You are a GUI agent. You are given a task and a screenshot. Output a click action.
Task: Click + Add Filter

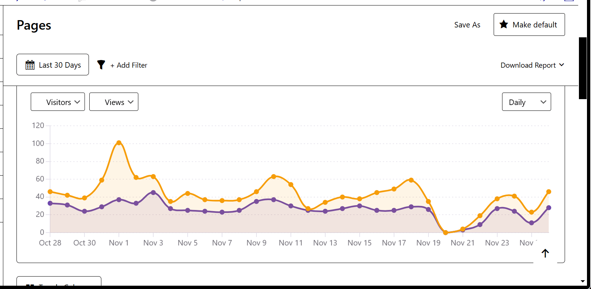[x=128, y=65]
